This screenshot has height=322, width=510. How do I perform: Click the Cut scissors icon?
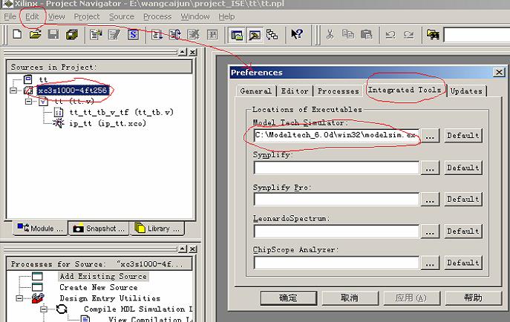(x=330, y=34)
